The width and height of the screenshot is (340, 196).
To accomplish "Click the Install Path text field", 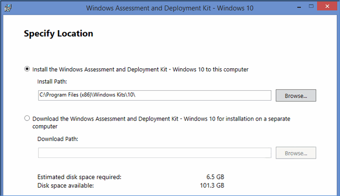I will pyautogui.click(x=154, y=95).
